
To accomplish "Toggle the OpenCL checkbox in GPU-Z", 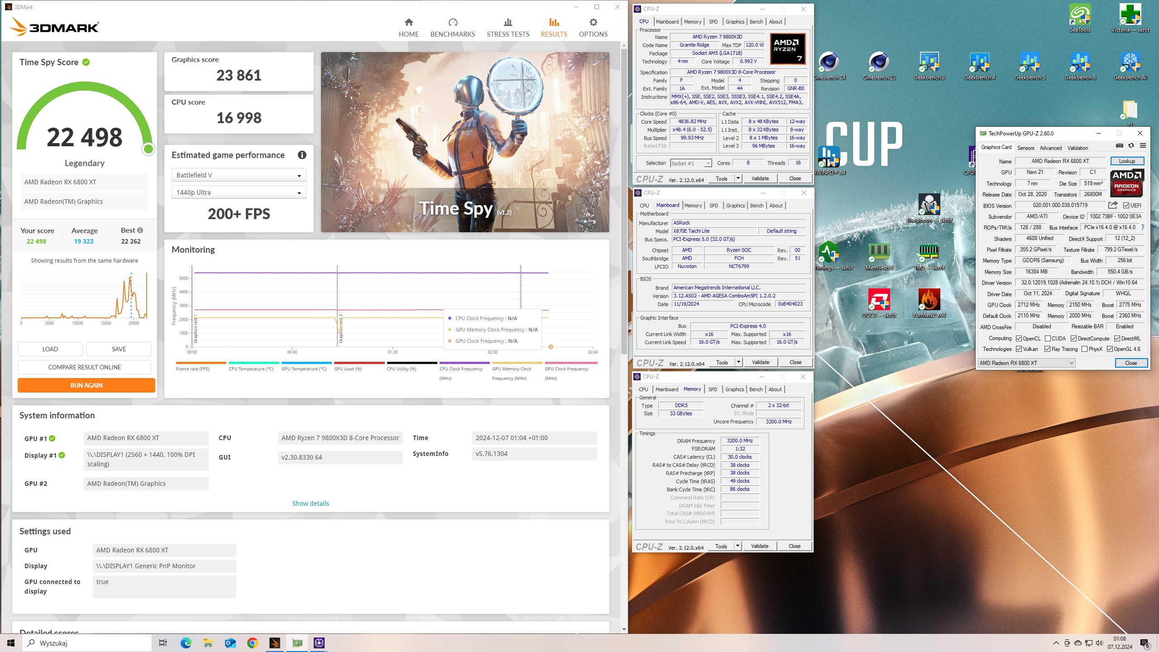I will 1019,339.
